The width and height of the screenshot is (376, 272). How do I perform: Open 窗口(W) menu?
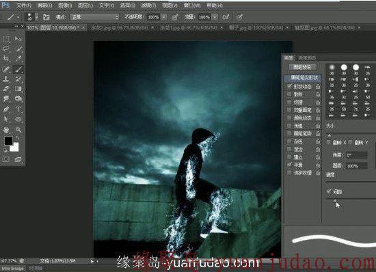(x=192, y=5)
